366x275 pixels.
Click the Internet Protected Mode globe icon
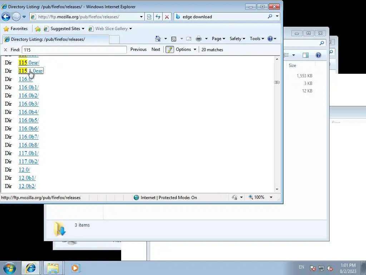click(136, 198)
